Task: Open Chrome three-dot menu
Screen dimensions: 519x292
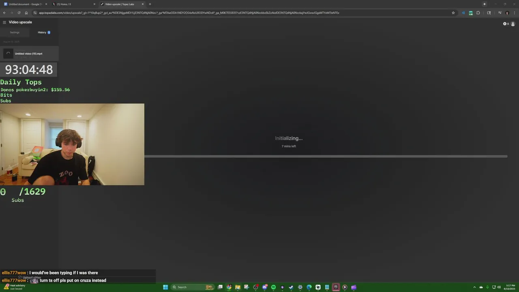Action: 515,13
